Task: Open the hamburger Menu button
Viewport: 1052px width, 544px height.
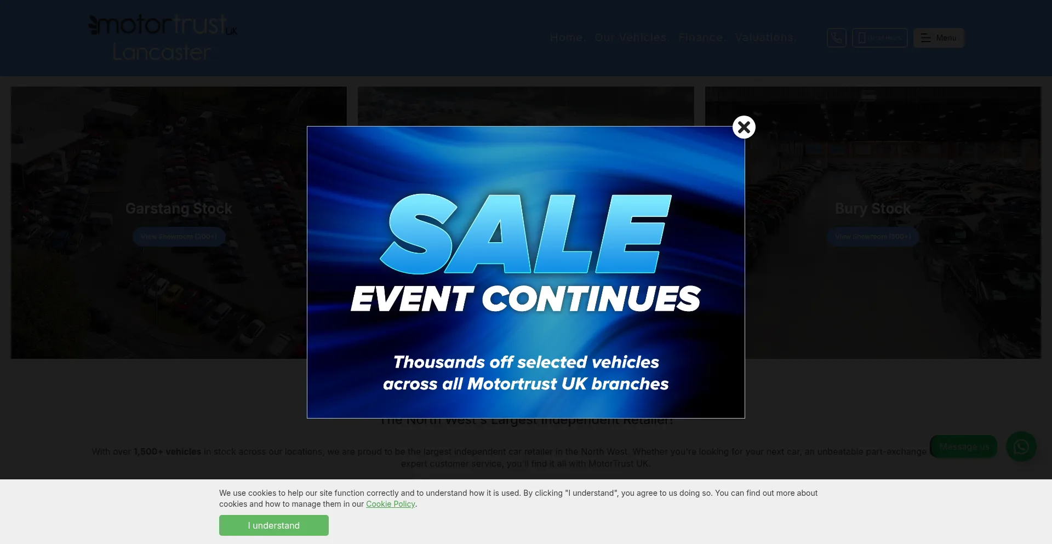Action: [x=939, y=38]
